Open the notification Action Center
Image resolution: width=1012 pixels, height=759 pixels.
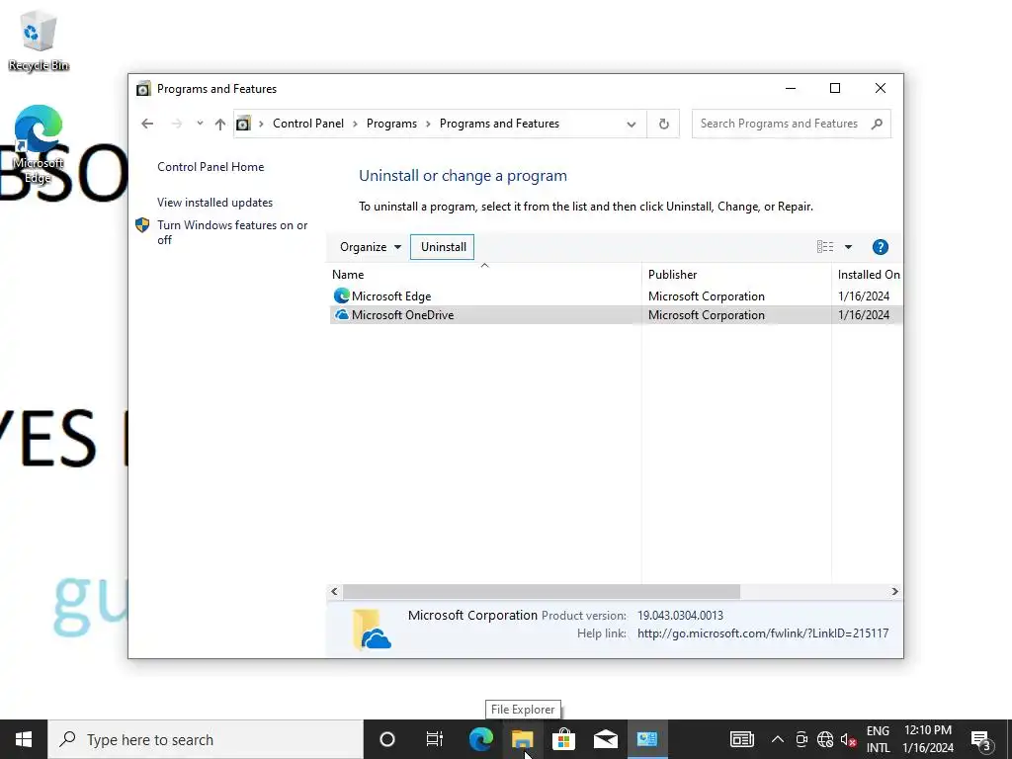click(x=980, y=739)
